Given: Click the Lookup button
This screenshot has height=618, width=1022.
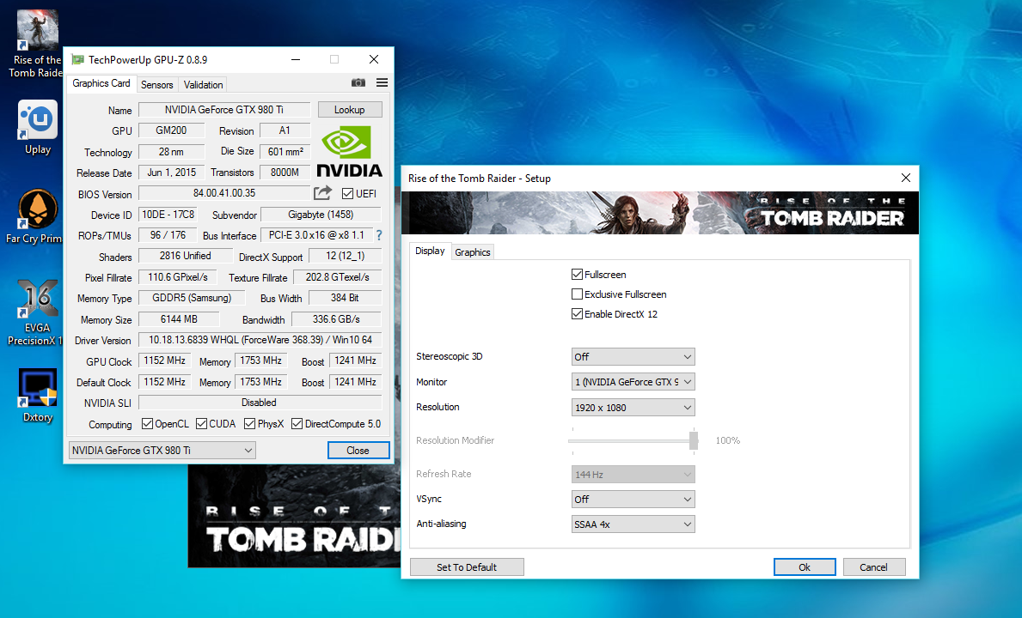Looking at the screenshot, I should click(350, 109).
